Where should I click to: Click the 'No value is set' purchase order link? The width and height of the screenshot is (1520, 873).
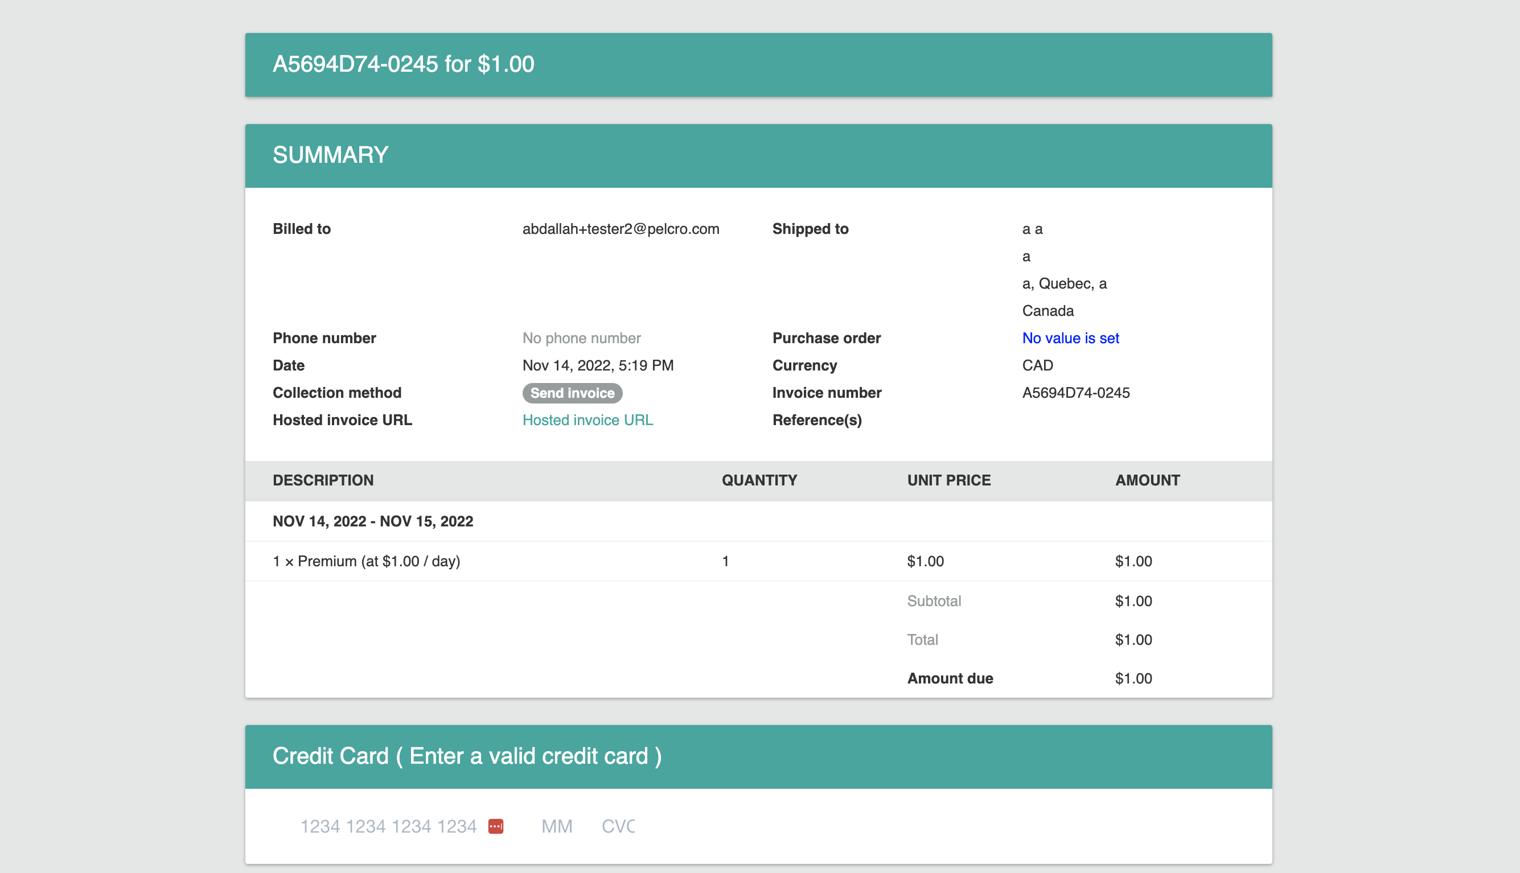click(x=1070, y=338)
